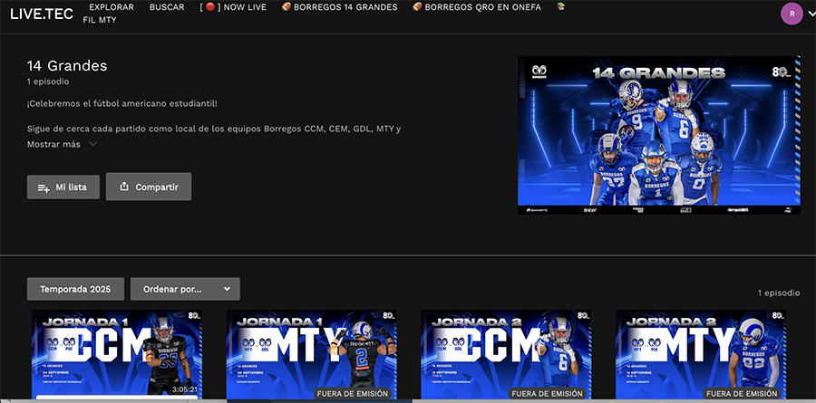Screen dimensions: 816x403
Task: Open the Jornada 1 MTY thumbnail
Action: click(x=311, y=355)
